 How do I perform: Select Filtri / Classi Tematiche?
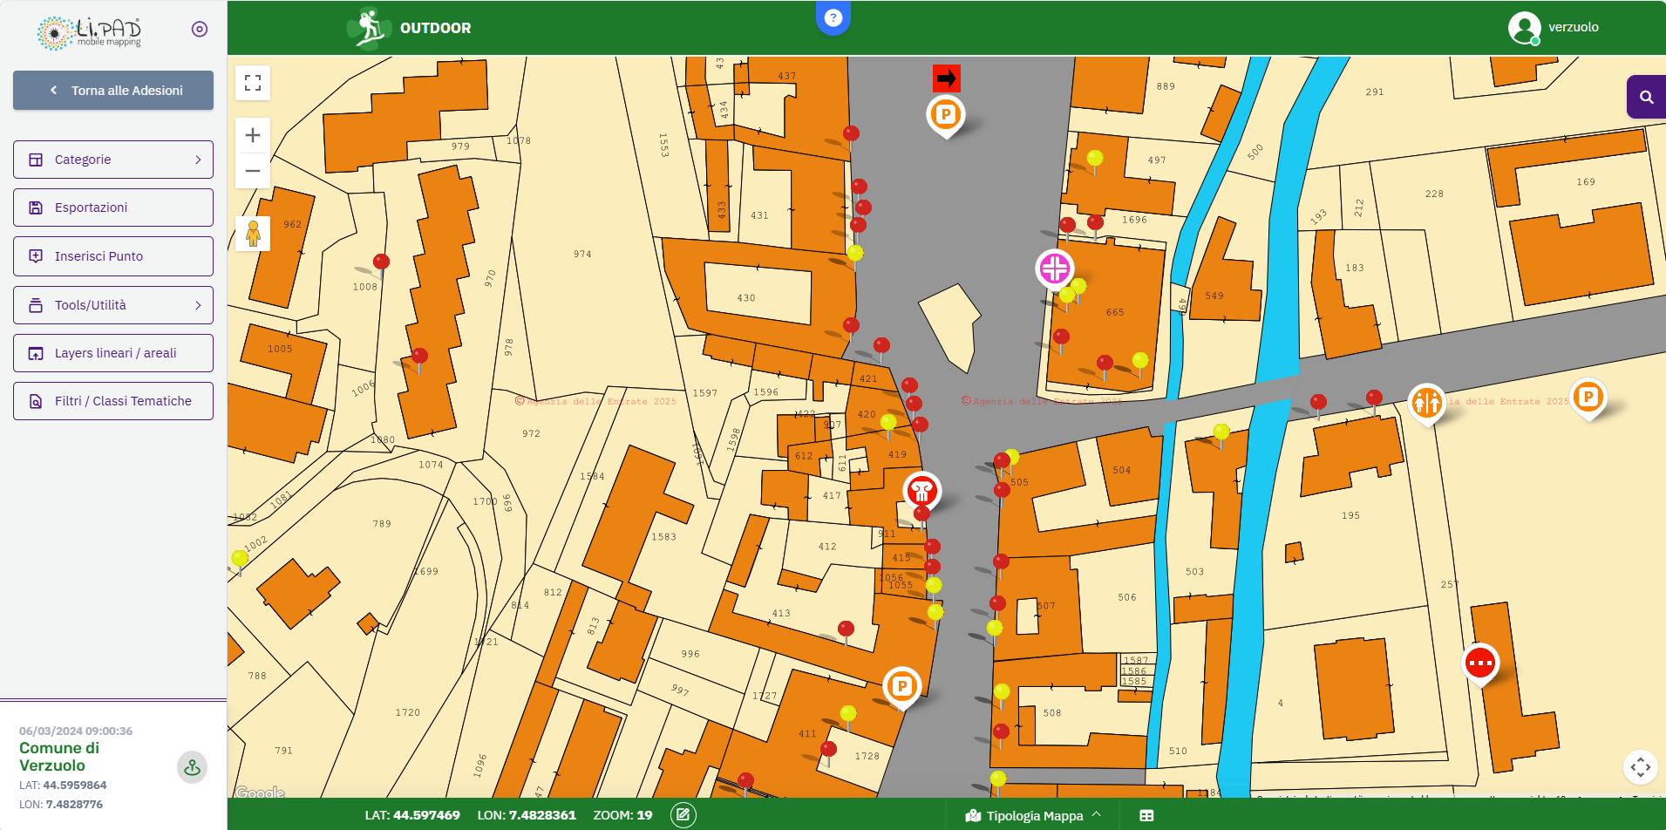113,401
